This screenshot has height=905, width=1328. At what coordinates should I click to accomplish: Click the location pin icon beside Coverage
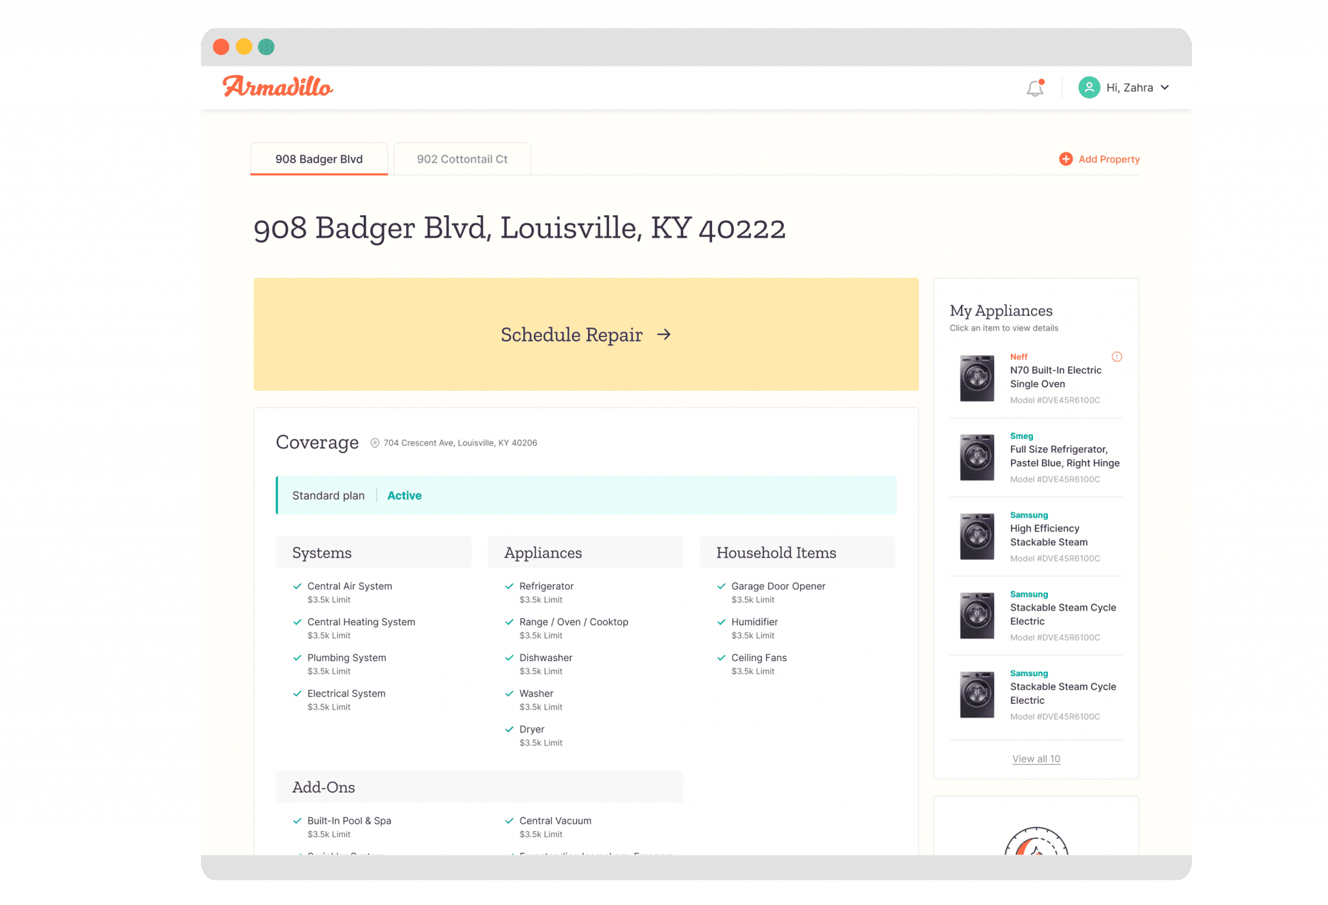pyautogui.click(x=375, y=443)
